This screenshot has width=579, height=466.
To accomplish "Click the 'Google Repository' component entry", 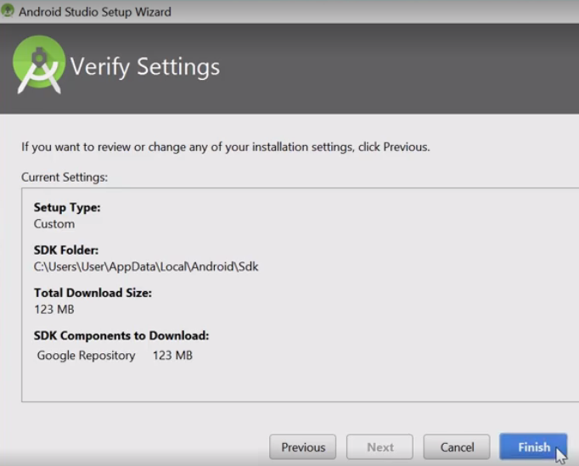I will point(86,355).
